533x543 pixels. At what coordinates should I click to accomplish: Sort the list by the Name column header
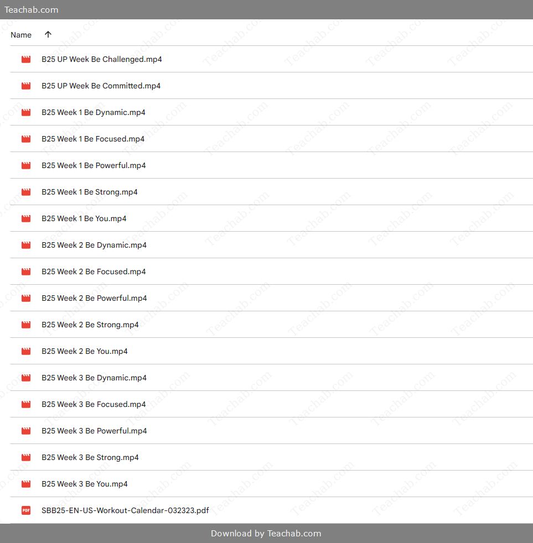coord(21,35)
